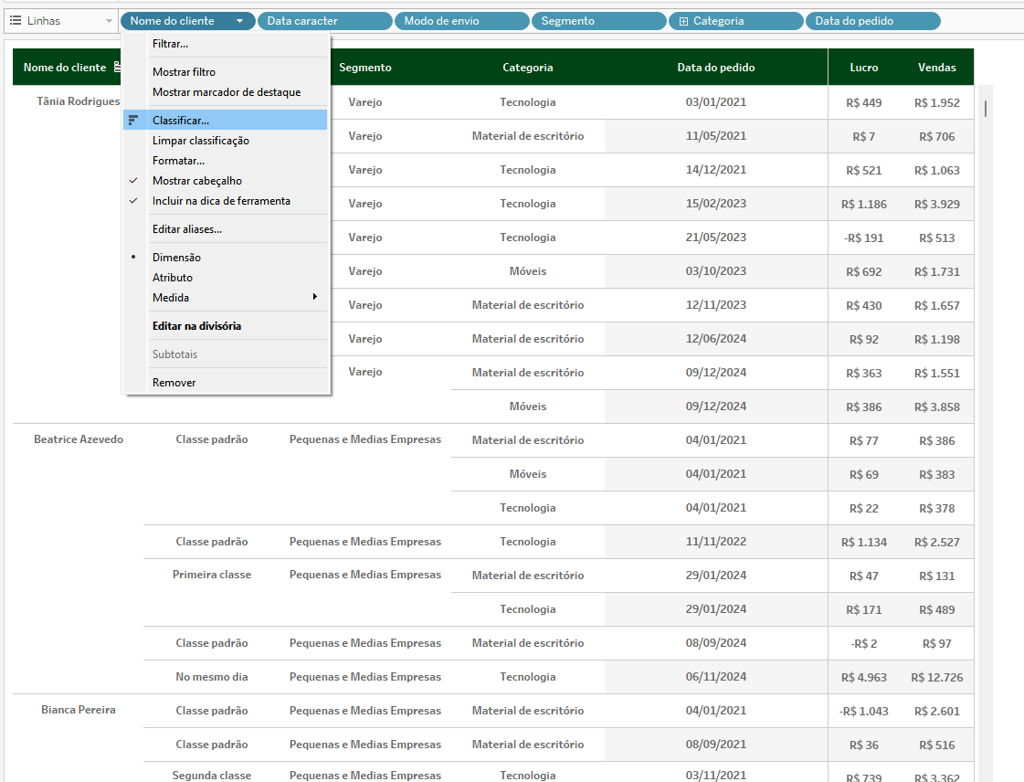Image resolution: width=1024 pixels, height=782 pixels.
Task: Click the sort icon in Nome do cliente header
Action: pyautogui.click(x=117, y=68)
